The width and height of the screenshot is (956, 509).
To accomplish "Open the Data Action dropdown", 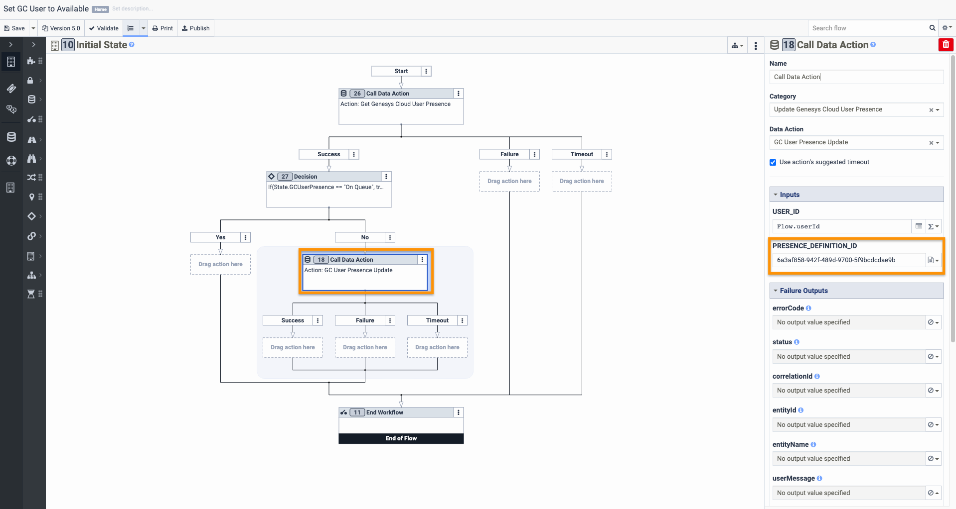I will [856, 142].
